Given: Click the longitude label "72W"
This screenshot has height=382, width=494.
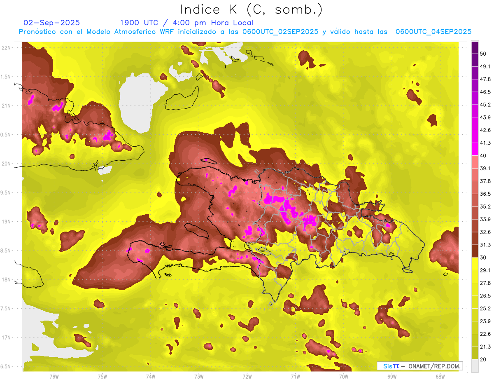Looking at the screenshot, I should tap(247, 376).
